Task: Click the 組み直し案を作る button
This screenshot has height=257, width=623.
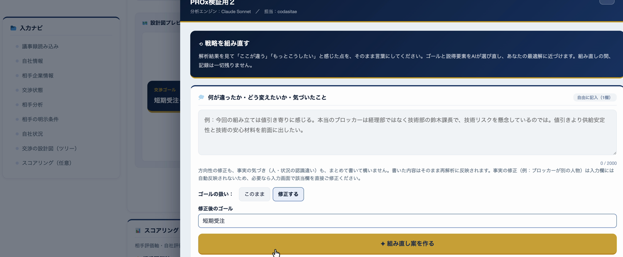Action: point(407,244)
